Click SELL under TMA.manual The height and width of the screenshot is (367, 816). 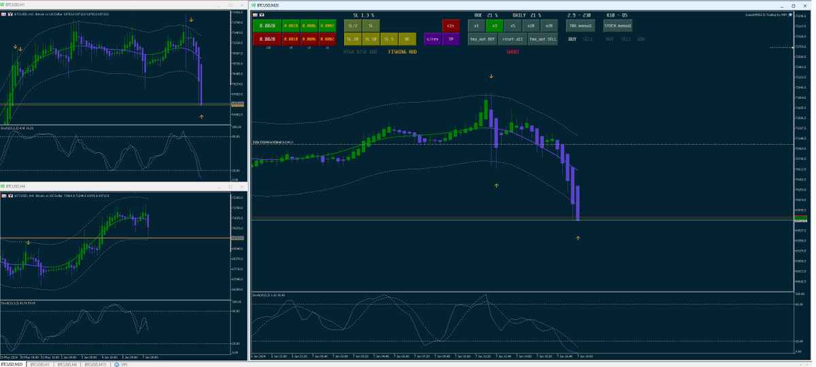pyautogui.click(x=588, y=39)
